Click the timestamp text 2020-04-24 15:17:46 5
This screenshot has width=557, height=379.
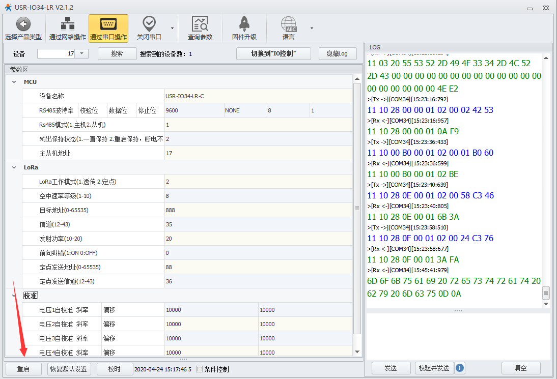point(163,369)
